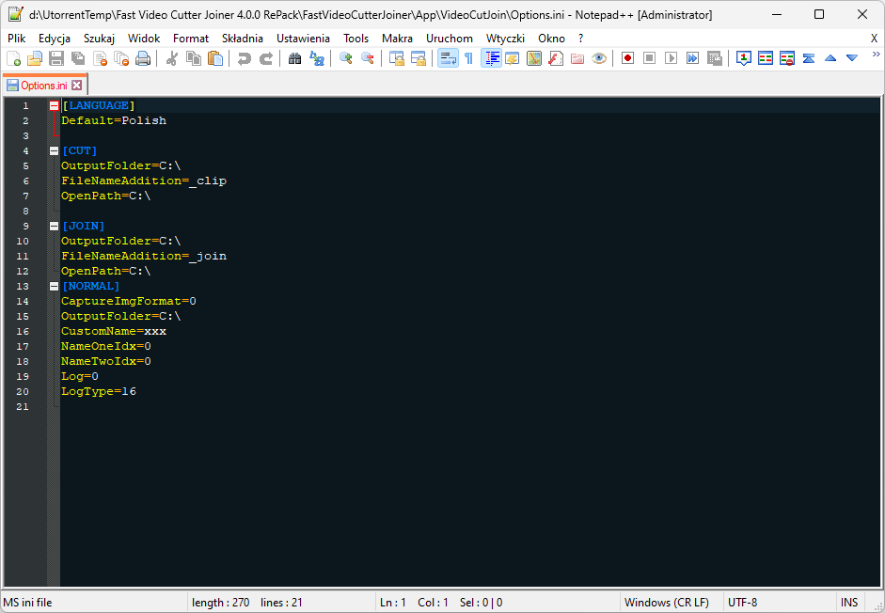This screenshot has height=613, width=885.
Task: Close the Options.ini tab
Action: point(77,86)
